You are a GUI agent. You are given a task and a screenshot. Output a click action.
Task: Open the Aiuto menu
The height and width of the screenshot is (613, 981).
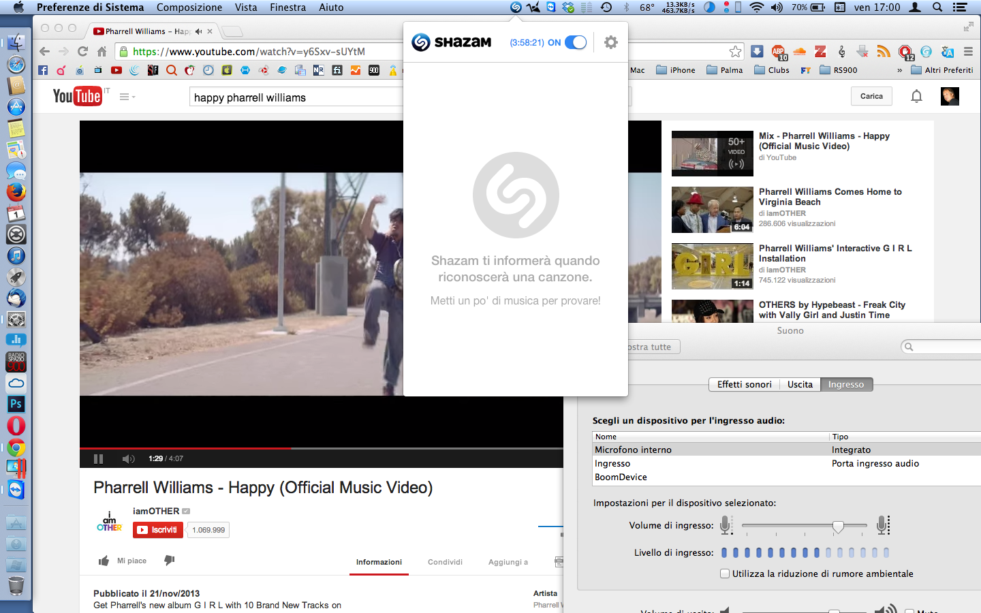coord(331,7)
